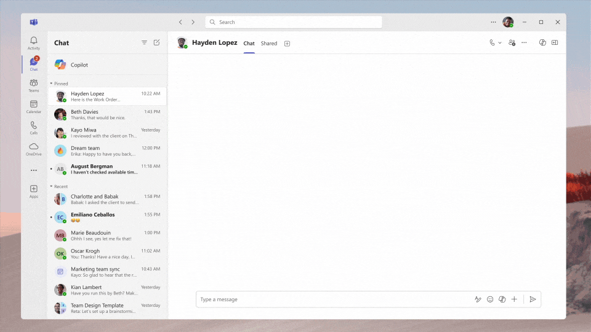Click the Type a message field
Screen dimensions: 591x332
coord(332,299)
